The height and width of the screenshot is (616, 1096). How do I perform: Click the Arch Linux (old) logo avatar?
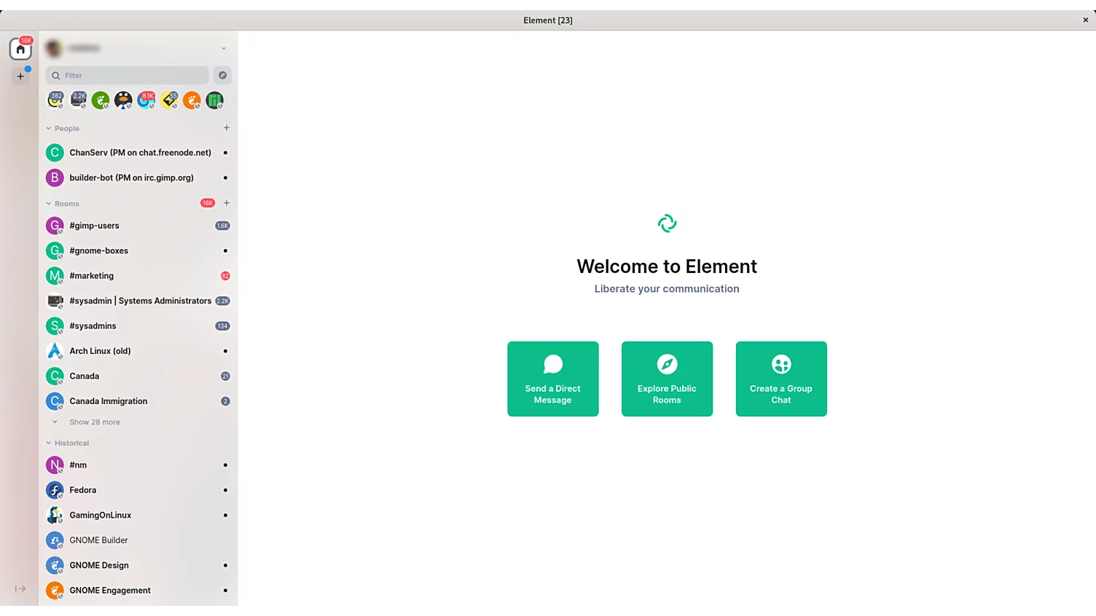click(55, 351)
